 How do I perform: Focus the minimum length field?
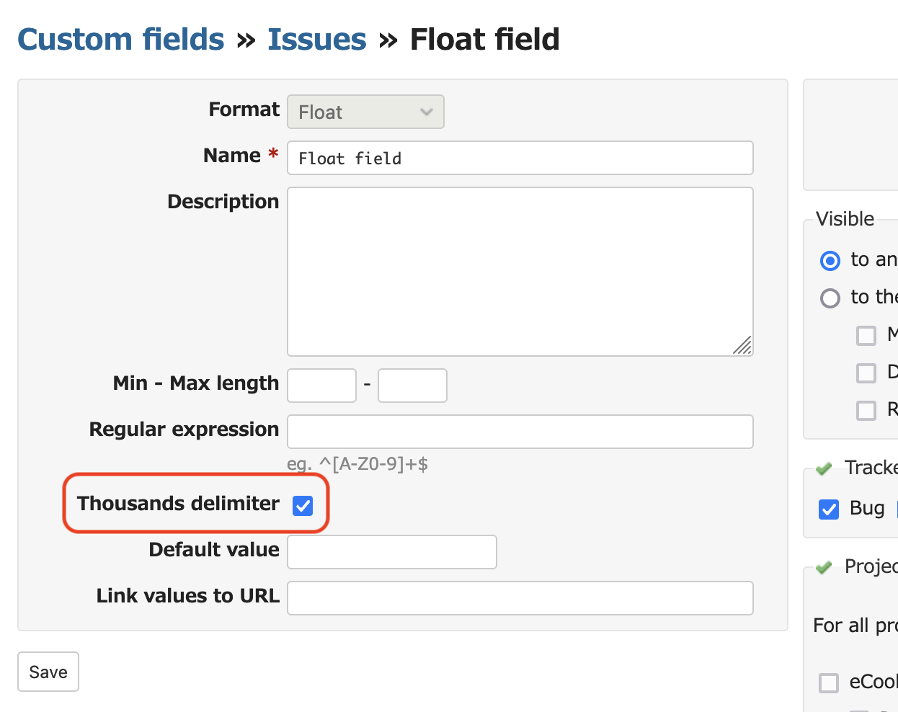321,386
